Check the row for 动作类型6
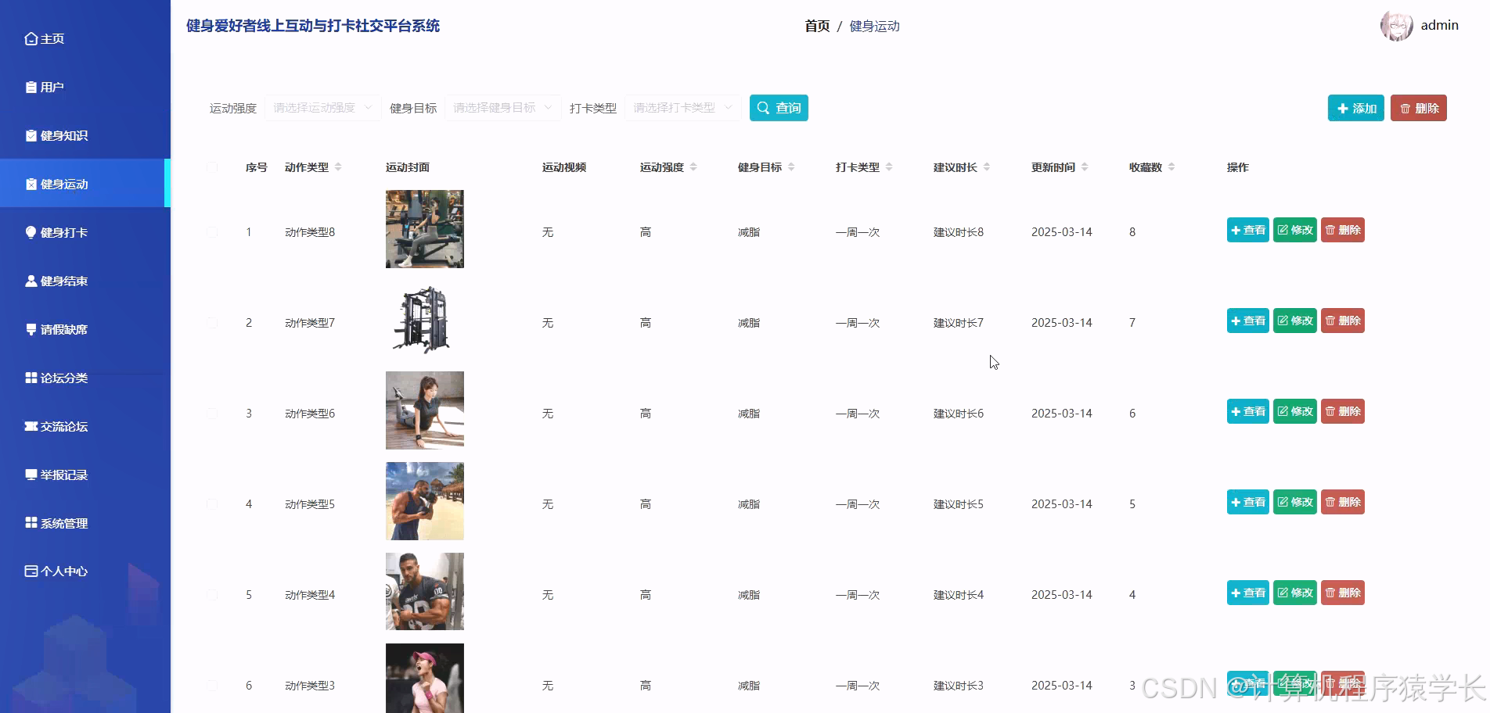Screen dimensions: 1490x713 click(212, 414)
